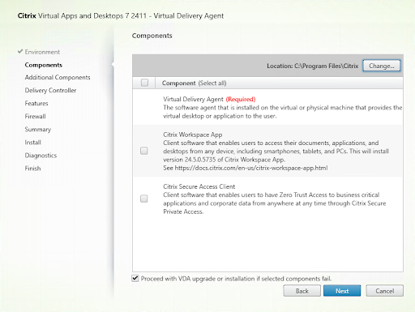Viewport: 415px width, 312px height.
Task: Select the Summary step
Action: coord(38,130)
